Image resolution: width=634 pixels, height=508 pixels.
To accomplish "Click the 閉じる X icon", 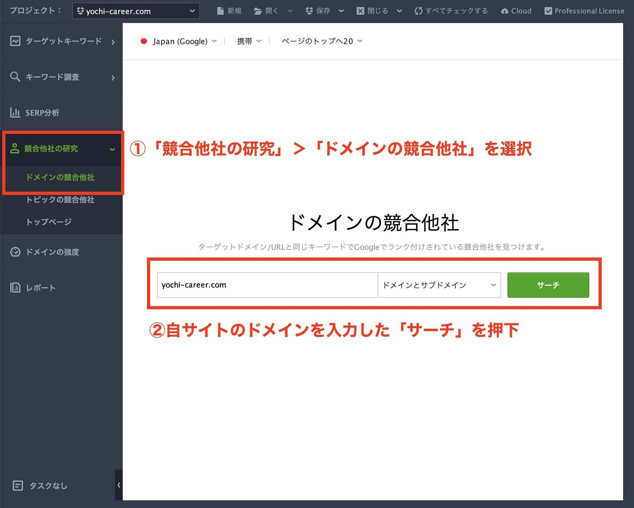I will coord(360,11).
